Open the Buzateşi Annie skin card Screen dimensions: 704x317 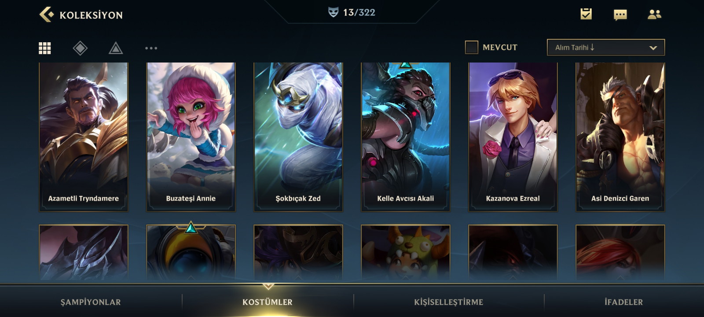point(191,136)
